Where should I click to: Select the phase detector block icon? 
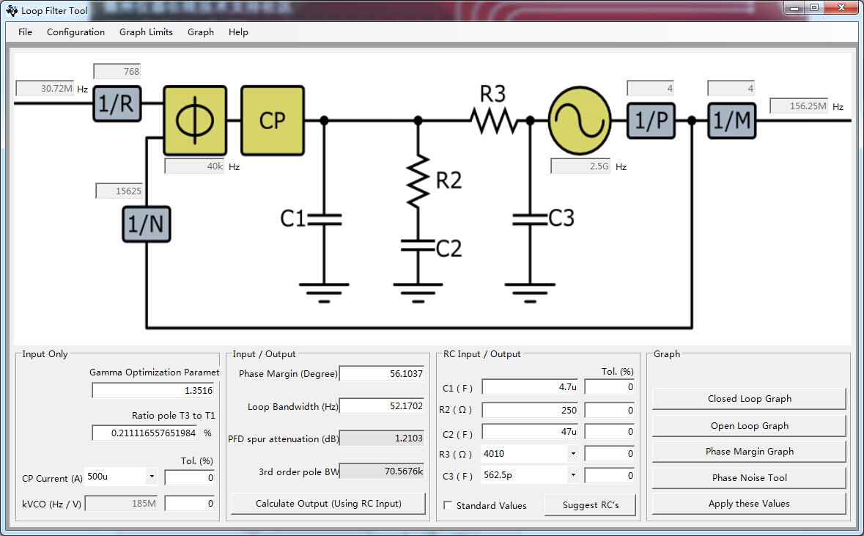[x=195, y=120]
